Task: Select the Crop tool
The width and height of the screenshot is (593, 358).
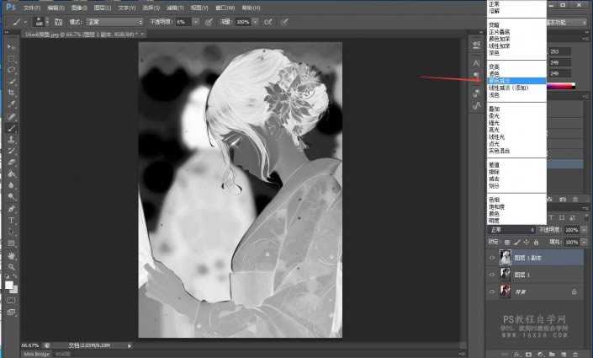Action: tap(11, 93)
